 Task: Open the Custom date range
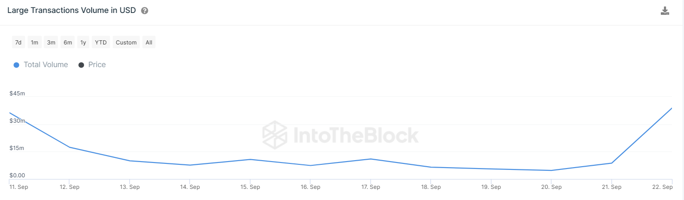126,43
